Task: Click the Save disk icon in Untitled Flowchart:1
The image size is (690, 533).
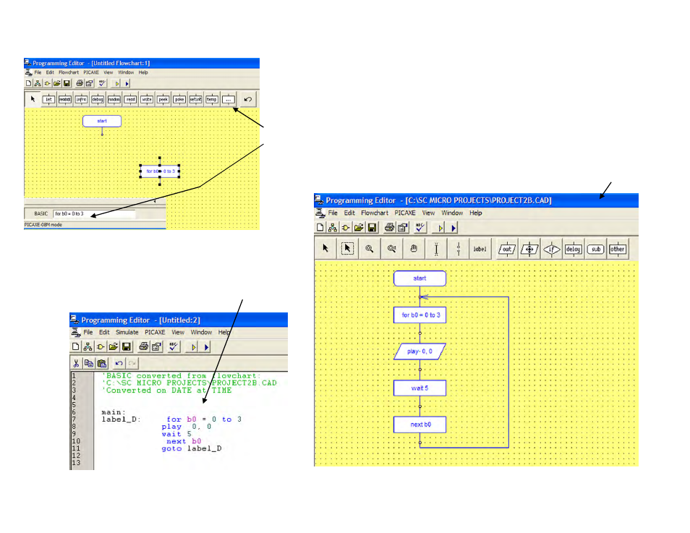Action: [67, 83]
